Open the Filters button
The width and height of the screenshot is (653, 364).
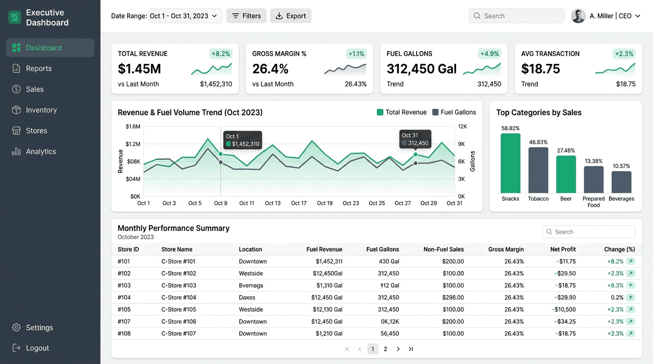click(246, 16)
